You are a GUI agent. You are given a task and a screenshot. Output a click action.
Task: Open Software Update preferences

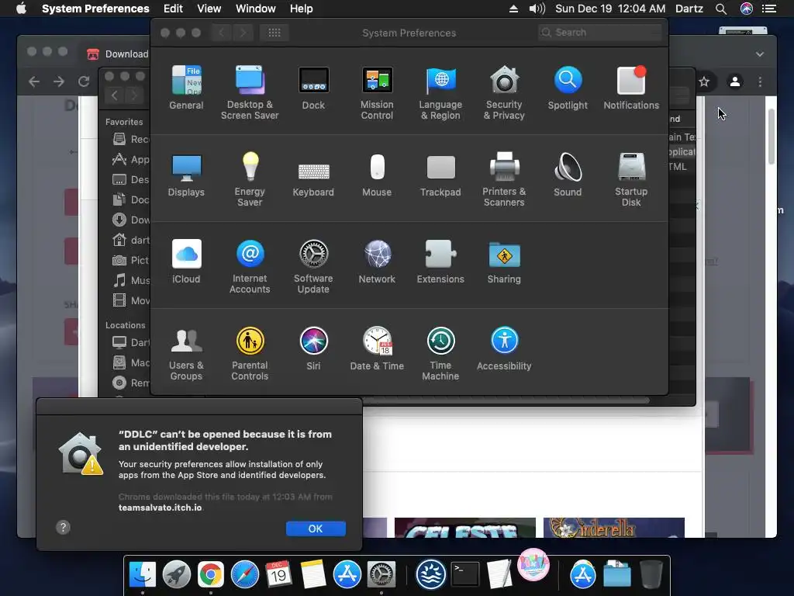(313, 266)
